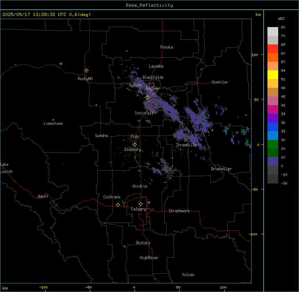Select the 80 dBZ light gray color swatch
299x292 pixels.
pyautogui.click(x=273, y=32)
